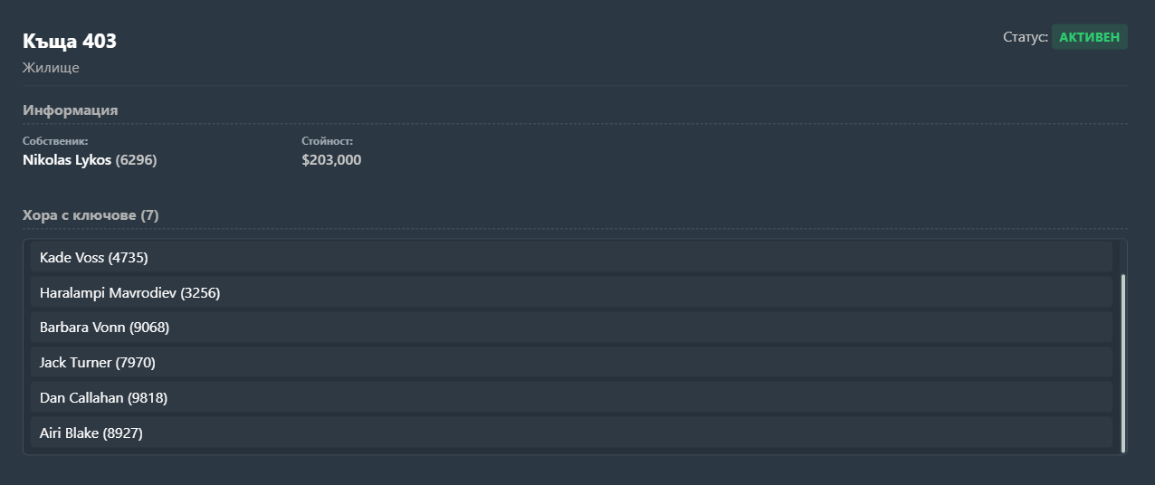
Task: Click the Собственик label
Action: coord(55,141)
